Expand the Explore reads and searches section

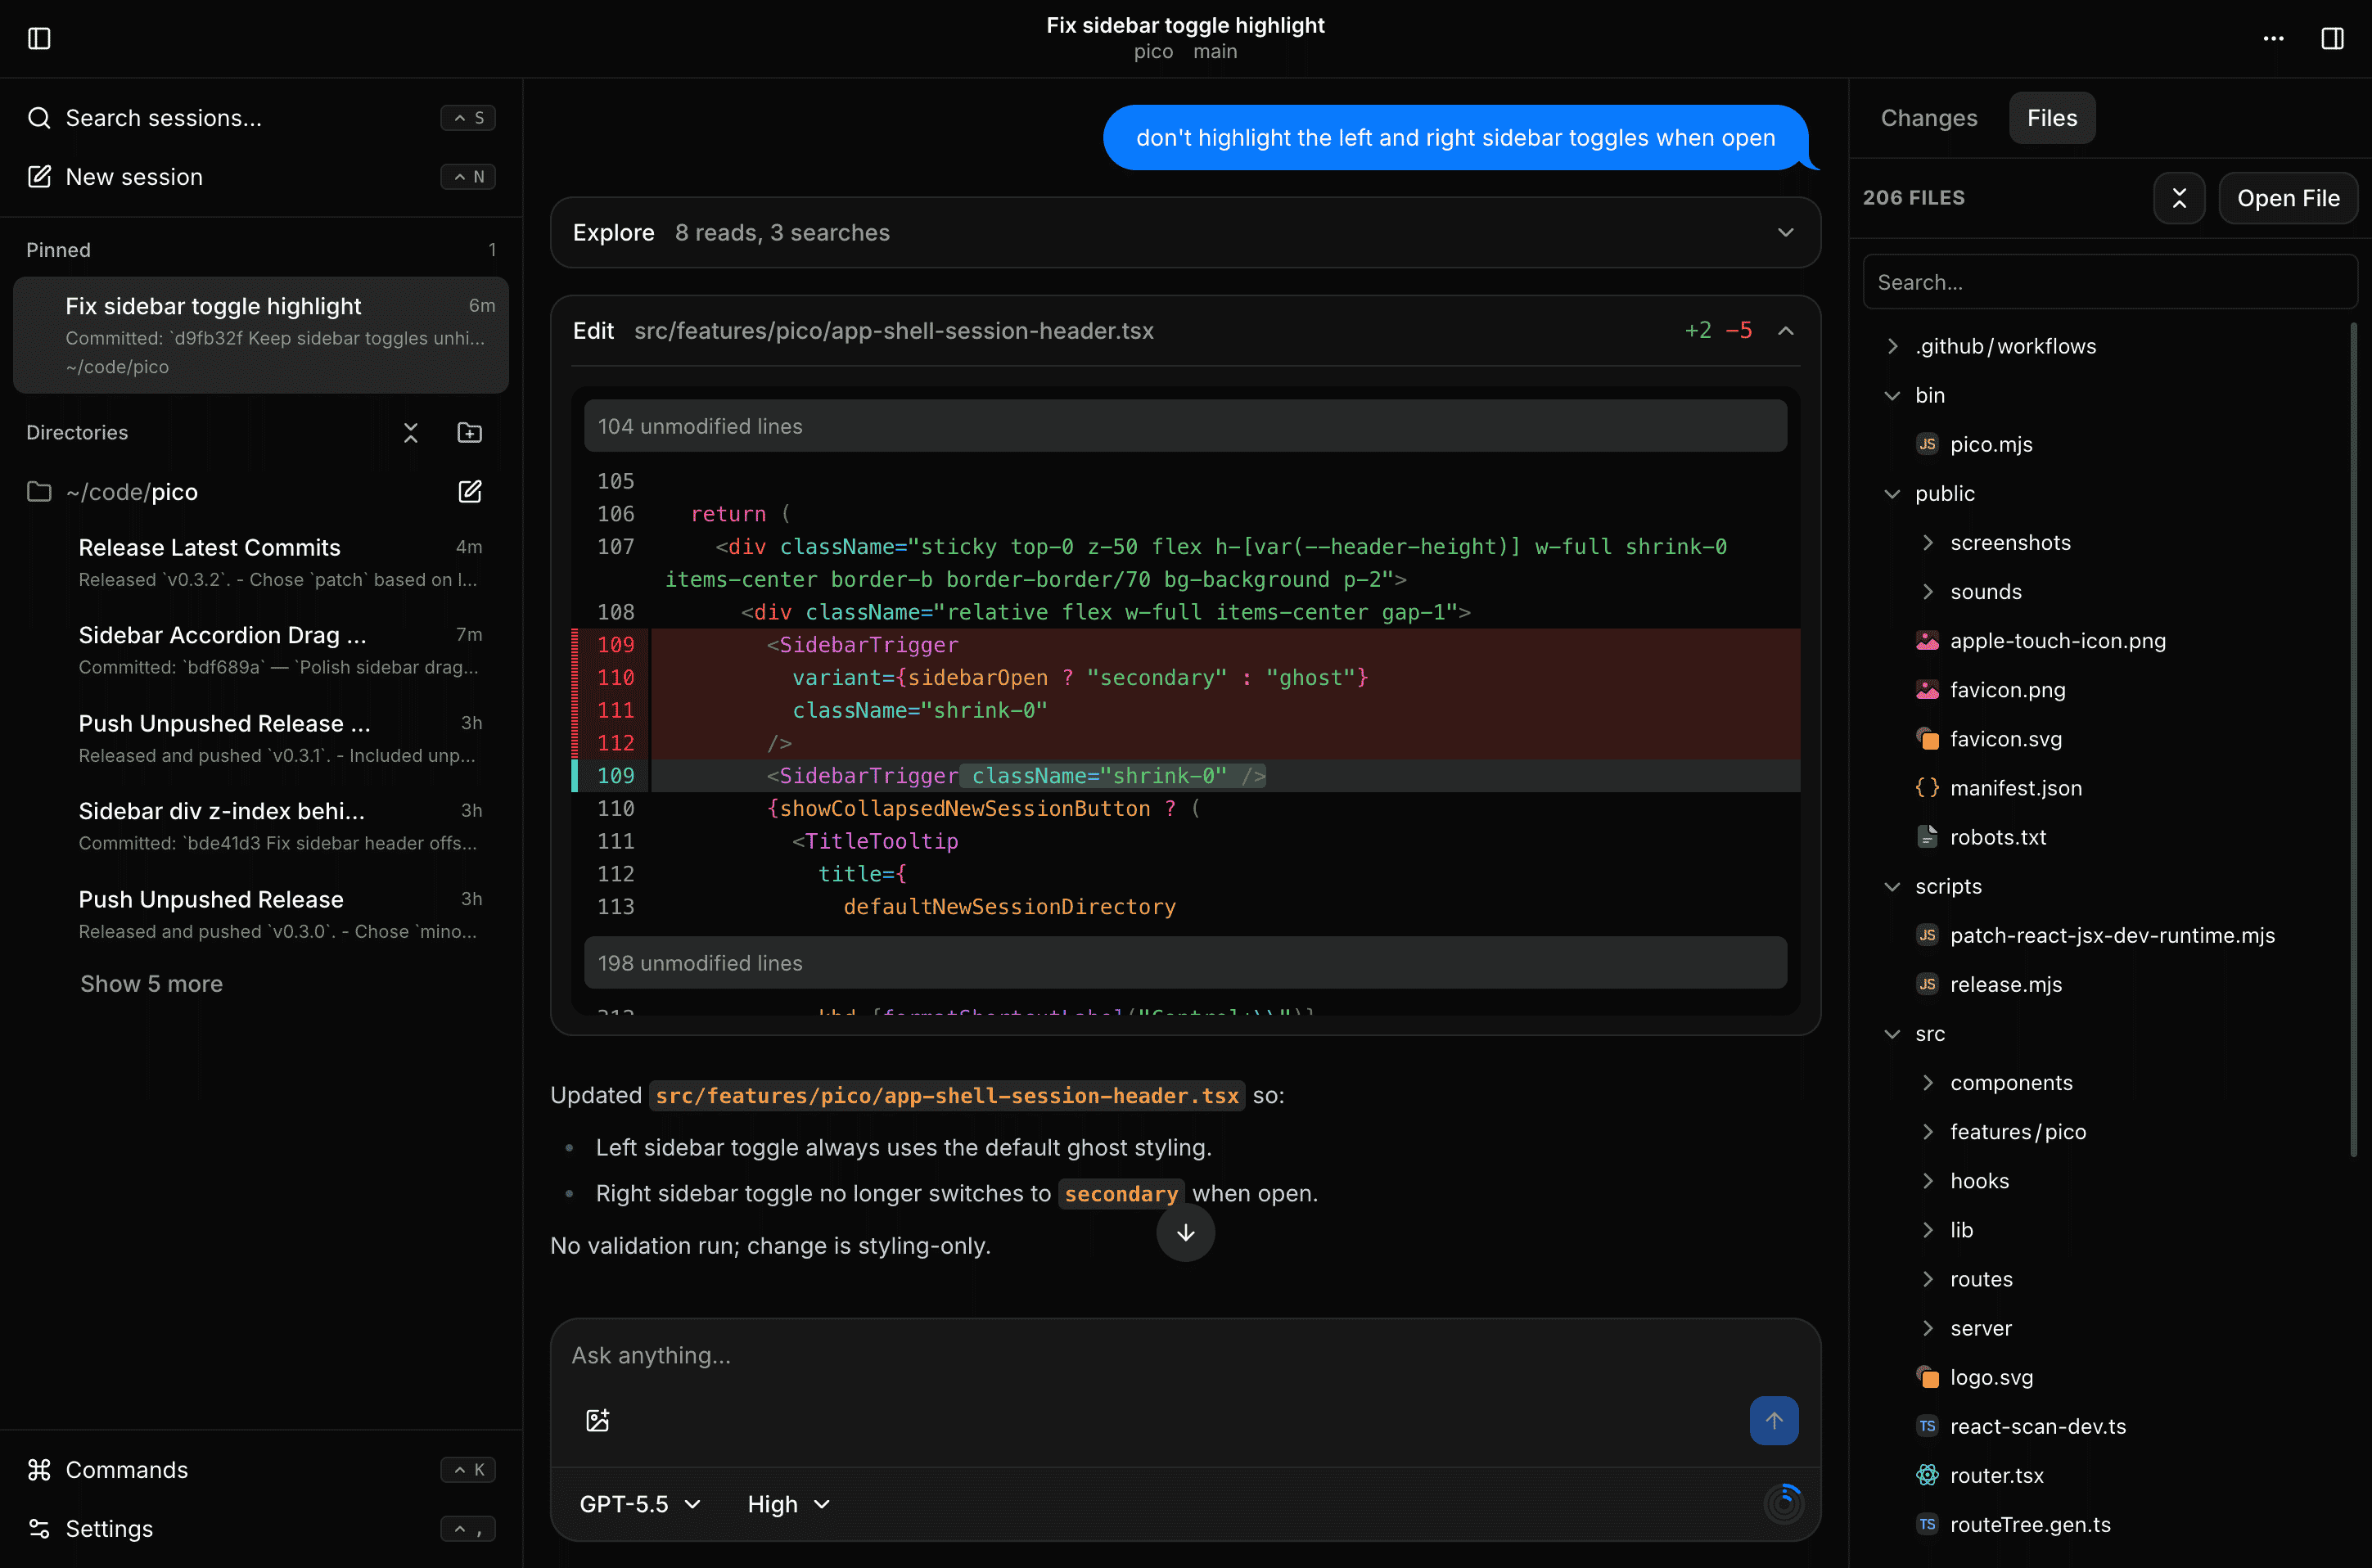tap(1185, 233)
